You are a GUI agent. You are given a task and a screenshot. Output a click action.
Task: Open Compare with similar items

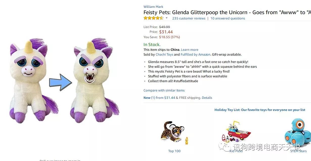(x=164, y=90)
